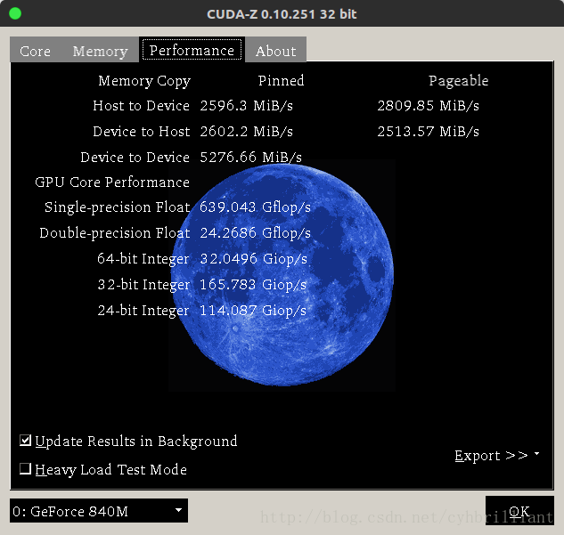564x535 pixels.
Task: Select the Performance tab
Action: pos(192,50)
